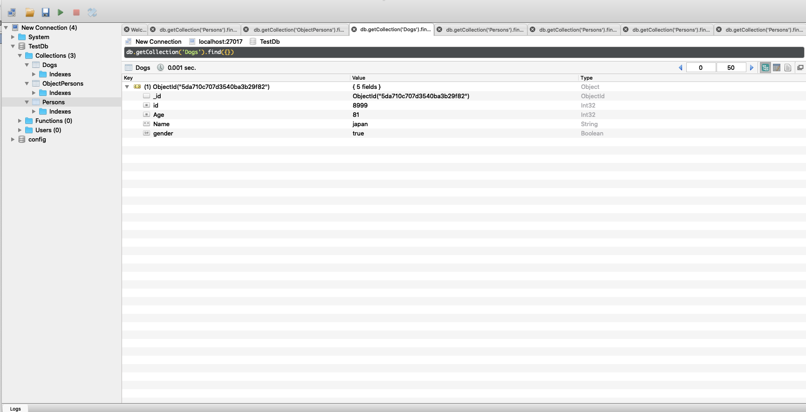Select the TestDb database in the tree
806x412 pixels.
coord(38,46)
